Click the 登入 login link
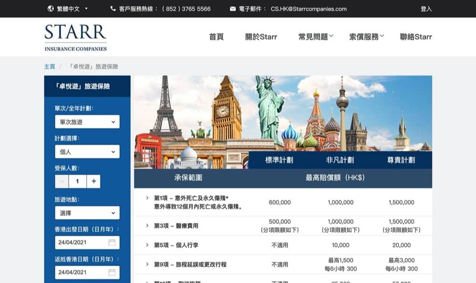476x283 pixels. tap(426, 9)
